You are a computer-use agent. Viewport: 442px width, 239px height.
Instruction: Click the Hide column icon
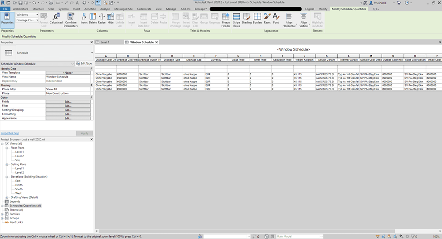pos(111,19)
